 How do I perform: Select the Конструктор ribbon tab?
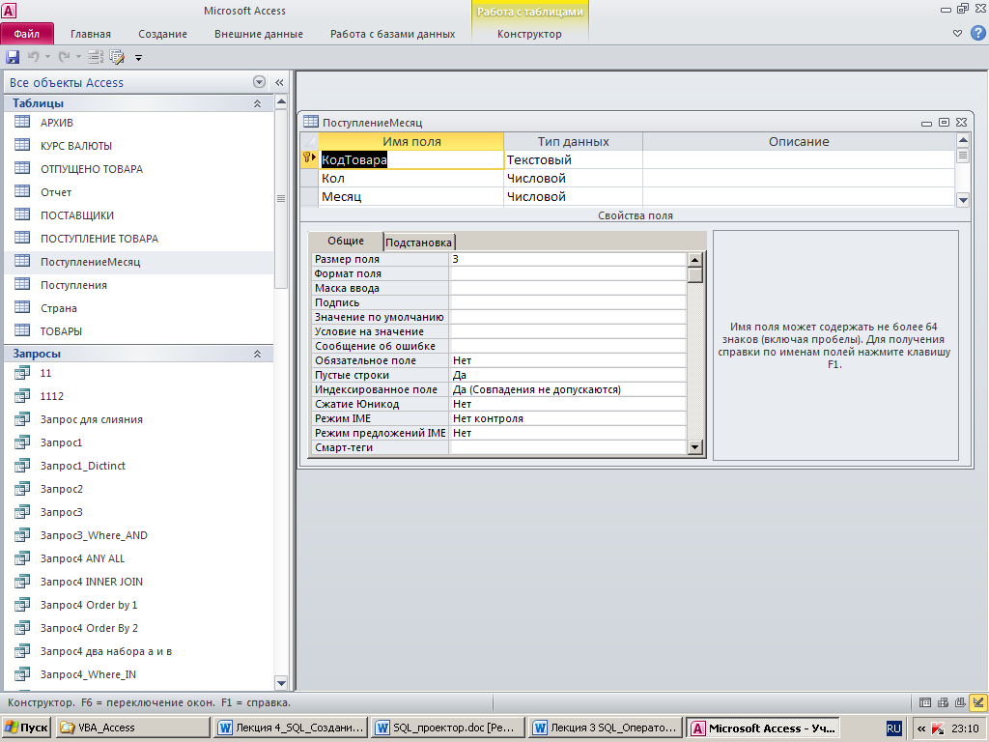[x=529, y=34]
